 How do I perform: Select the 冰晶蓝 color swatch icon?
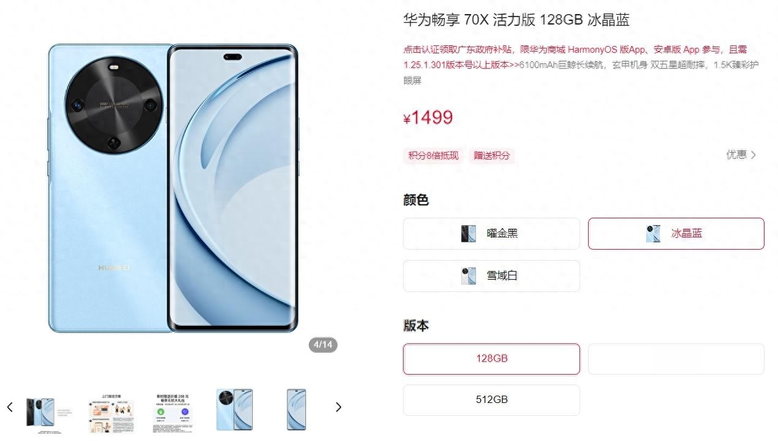coord(653,234)
